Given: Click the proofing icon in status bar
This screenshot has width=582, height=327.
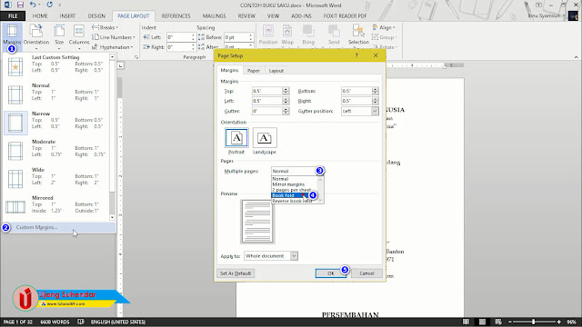Looking at the screenshot, I should pyautogui.click(x=81, y=322).
